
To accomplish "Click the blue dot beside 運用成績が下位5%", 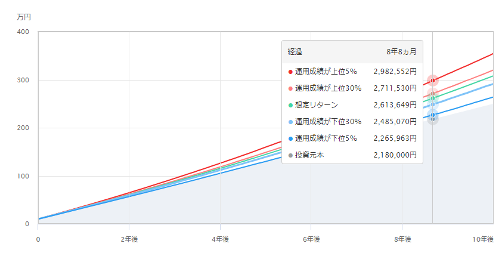I will pyautogui.click(x=290, y=138).
